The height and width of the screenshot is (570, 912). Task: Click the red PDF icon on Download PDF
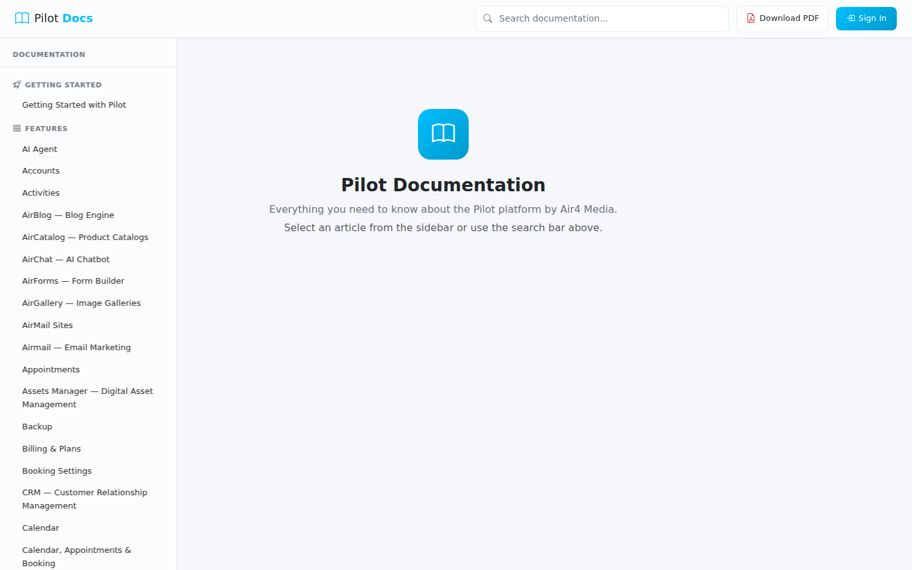750,18
